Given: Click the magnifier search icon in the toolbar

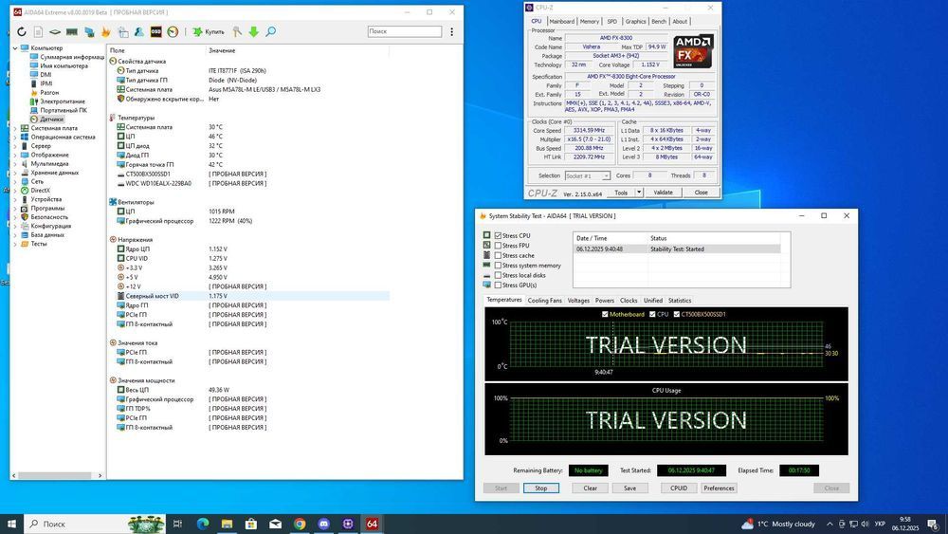Looking at the screenshot, I should (271, 32).
